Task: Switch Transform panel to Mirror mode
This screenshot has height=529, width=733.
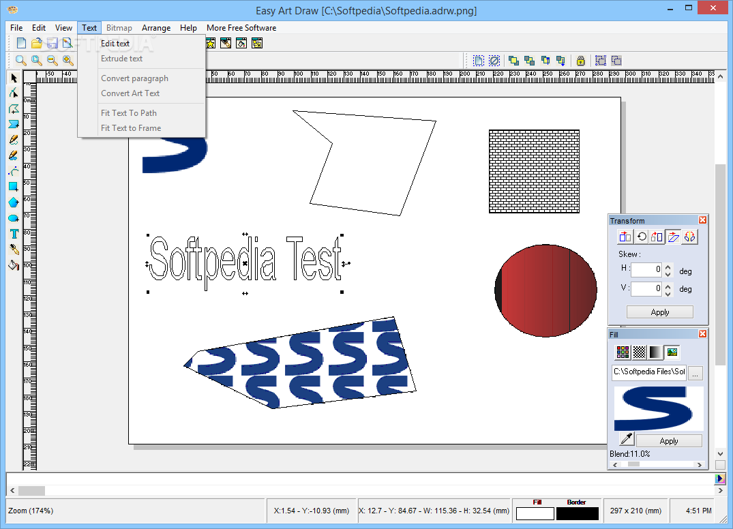Action: (x=689, y=237)
